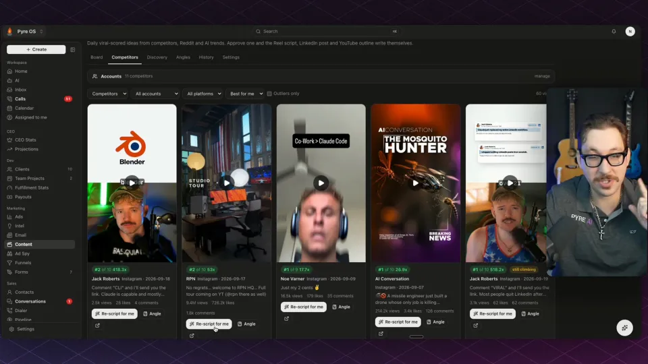Expand the Competitors filter dropdown
The height and width of the screenshot is (364, 648).
[107, 94]
